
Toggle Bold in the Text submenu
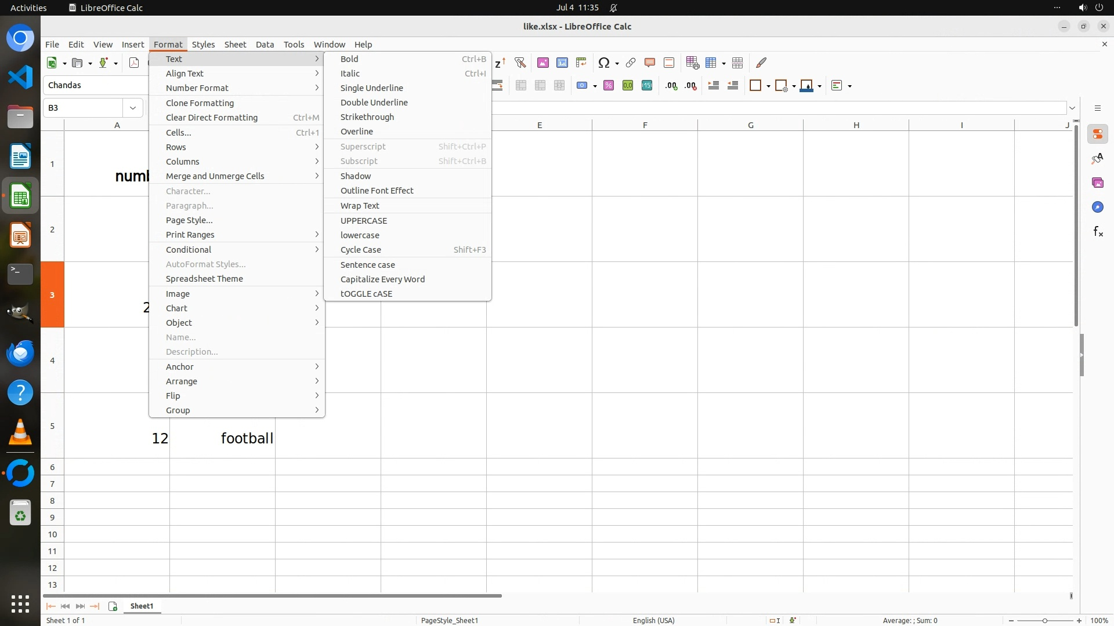[x=349, y=59]
